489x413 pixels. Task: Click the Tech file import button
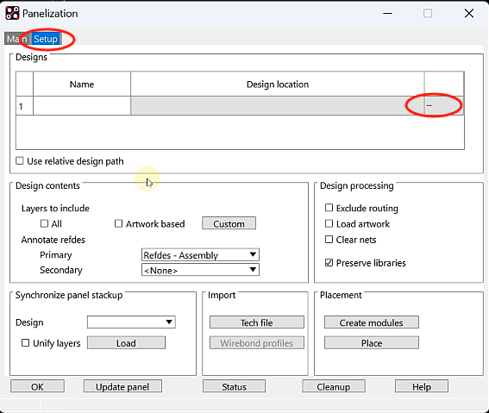[x=257, y=322]
